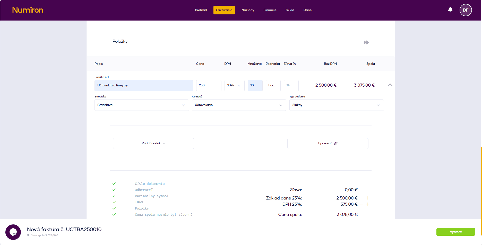
Task: Click minus icon next to DPH 23% amount
Action: [x=361, y=204]
